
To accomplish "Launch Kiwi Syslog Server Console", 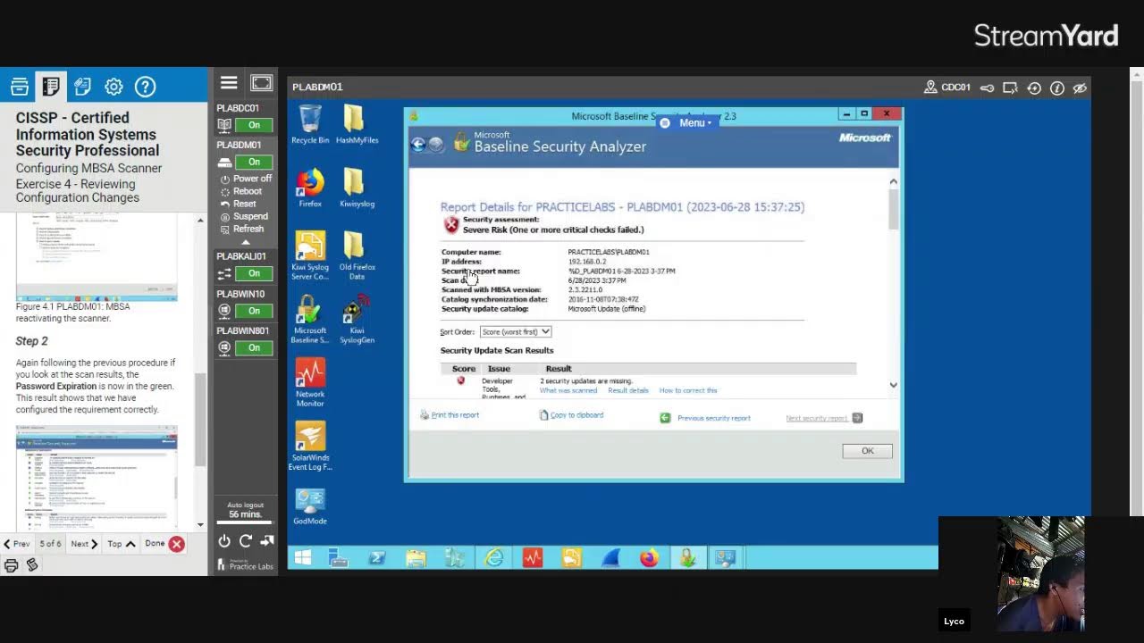I will coord(310,255).
